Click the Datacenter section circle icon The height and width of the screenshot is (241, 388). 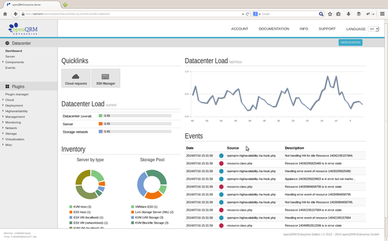(x=7, y=43)
